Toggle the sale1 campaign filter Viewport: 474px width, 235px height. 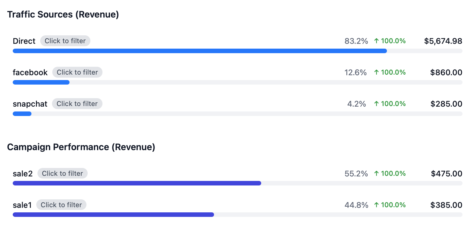coord(61,205)
